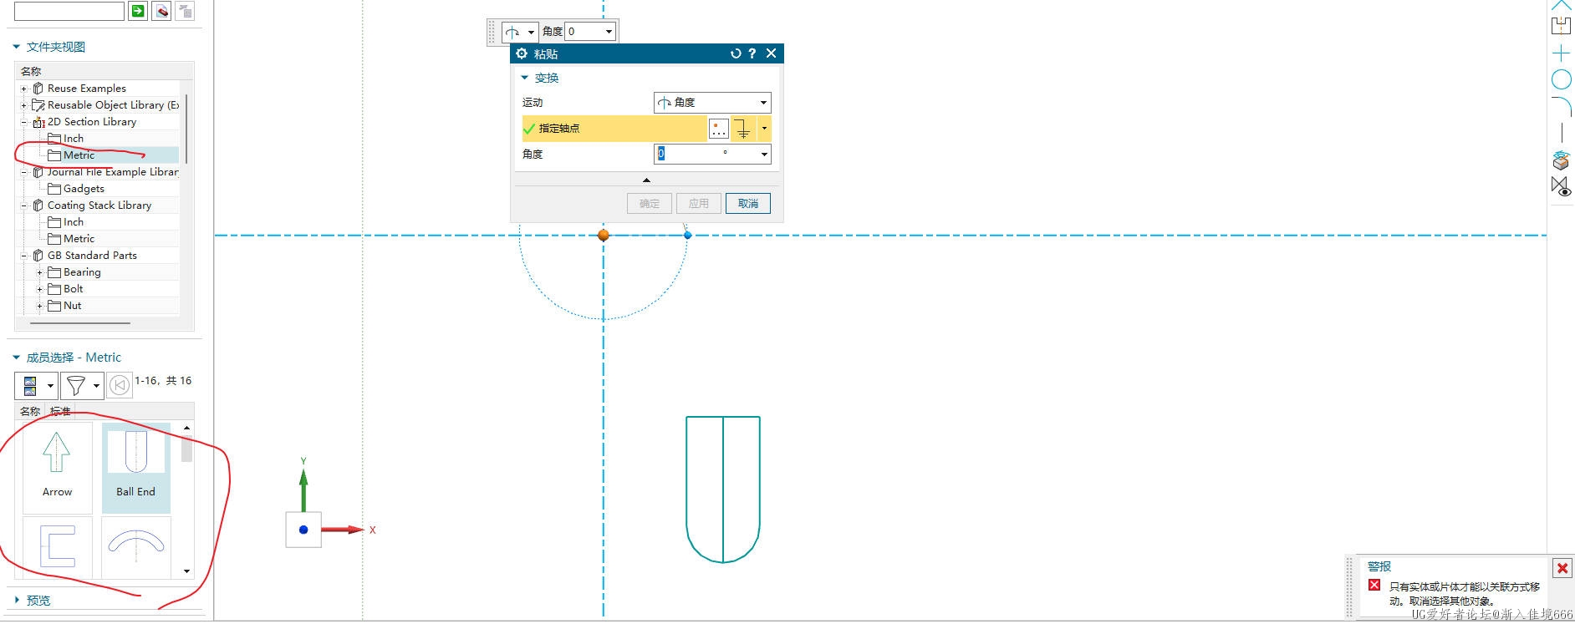The height and width of the screenshot is (624, 1575).
Task: Open point type dropdown arrow
Action: click(764, 129)
